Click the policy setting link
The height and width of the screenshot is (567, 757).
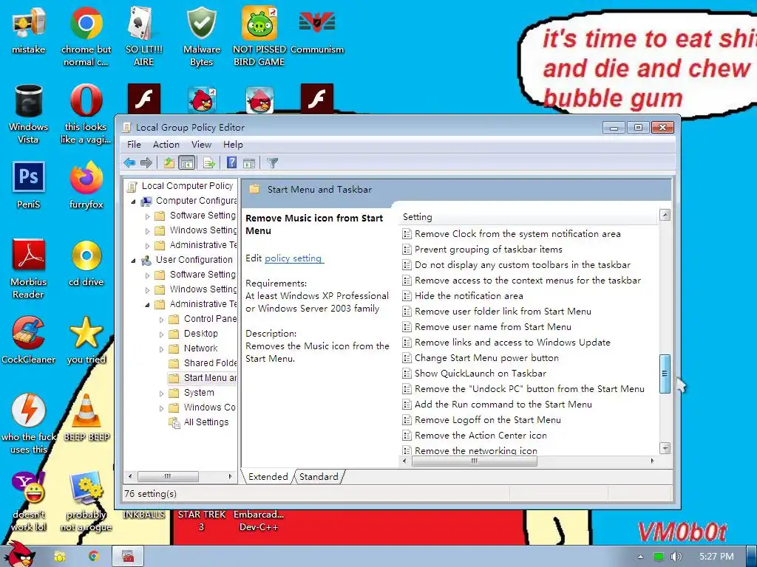pos(293,258)
